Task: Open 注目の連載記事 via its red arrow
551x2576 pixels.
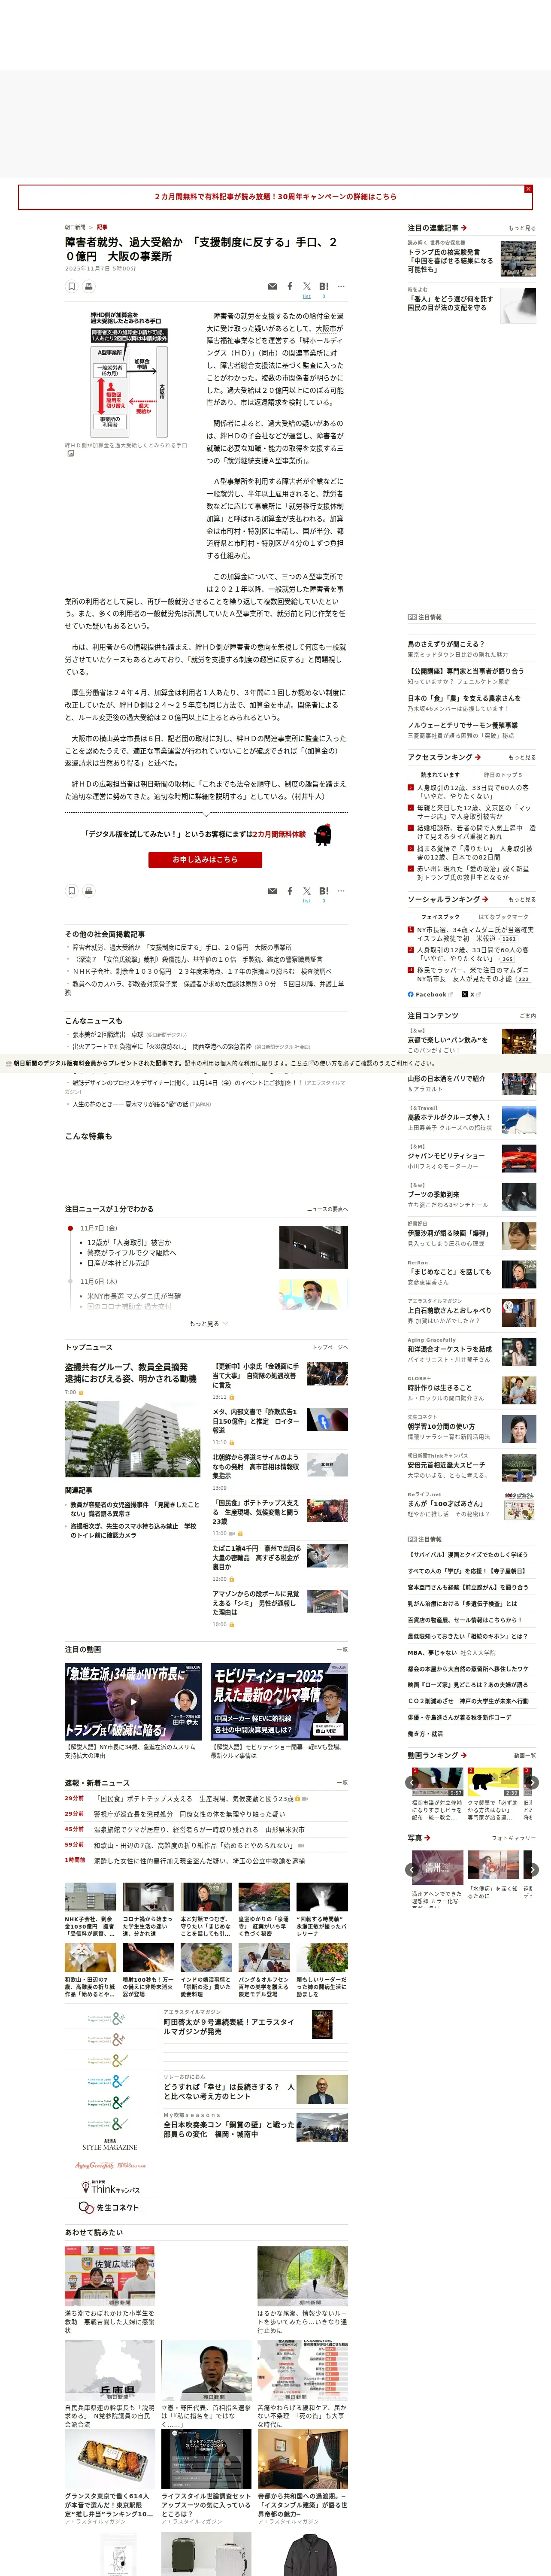Action: 463,228
